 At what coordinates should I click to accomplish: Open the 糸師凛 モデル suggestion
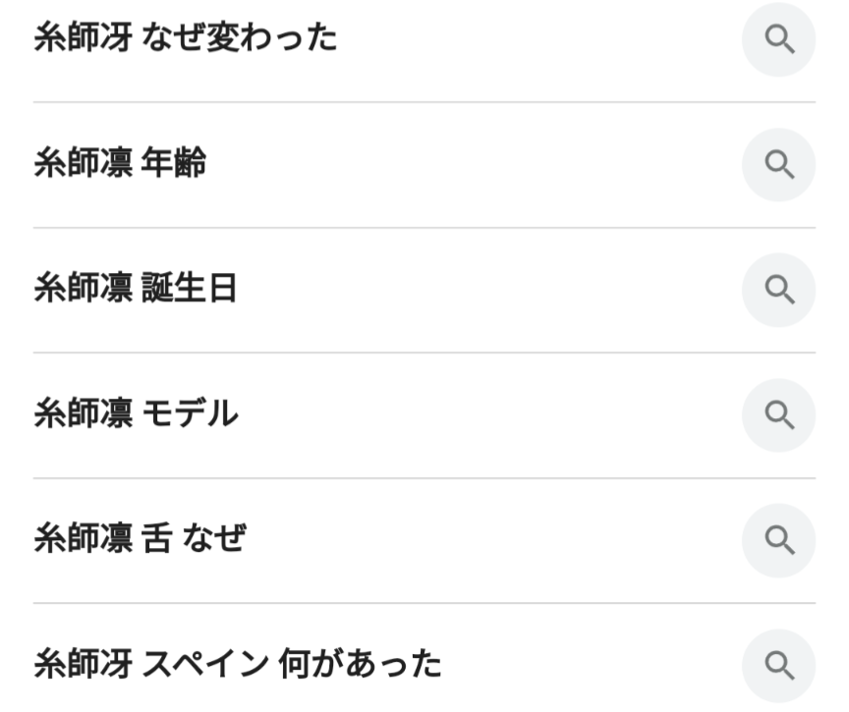[136, 415]
